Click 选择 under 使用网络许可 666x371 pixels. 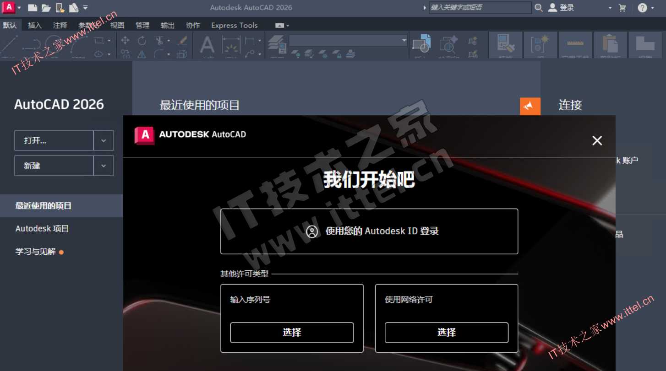point(446,333)
